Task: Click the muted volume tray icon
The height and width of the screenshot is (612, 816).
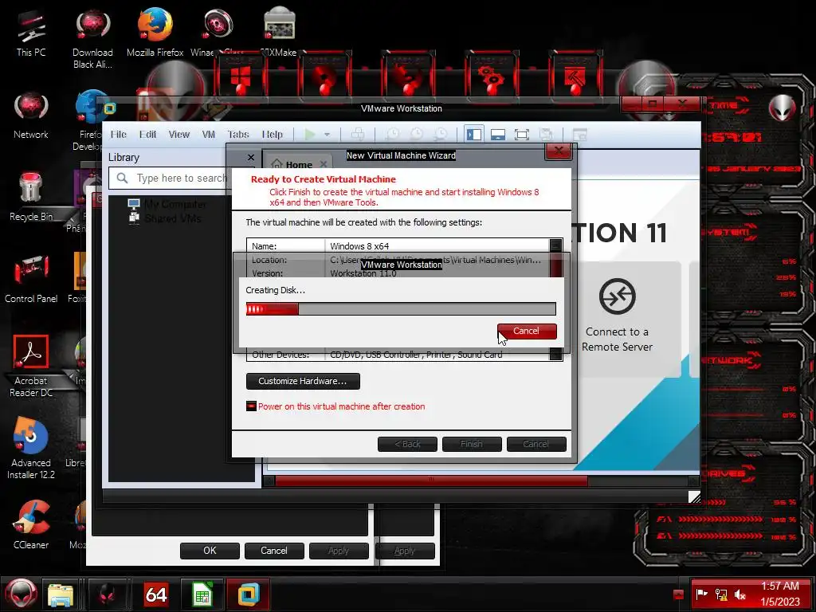Action: [740, 594]
